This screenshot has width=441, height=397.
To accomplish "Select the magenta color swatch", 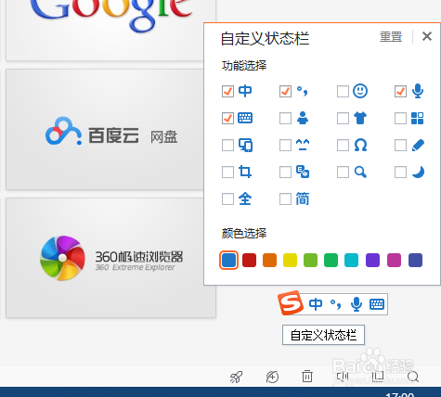I will click(394, 260).
